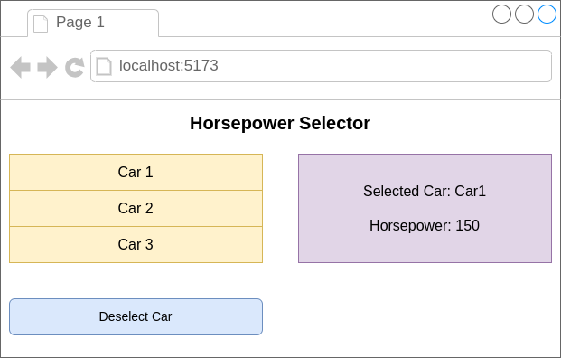Focus the localhost:5173 address bar
561x358 pixels.
point(321,66)
